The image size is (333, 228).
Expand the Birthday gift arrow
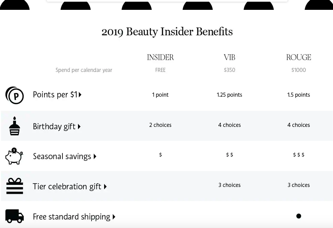[79, 127]
